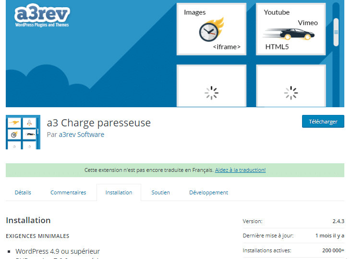352x259 pixels.
Task: Click the HTML5 label in banner
Action: [x=277, y=47]
